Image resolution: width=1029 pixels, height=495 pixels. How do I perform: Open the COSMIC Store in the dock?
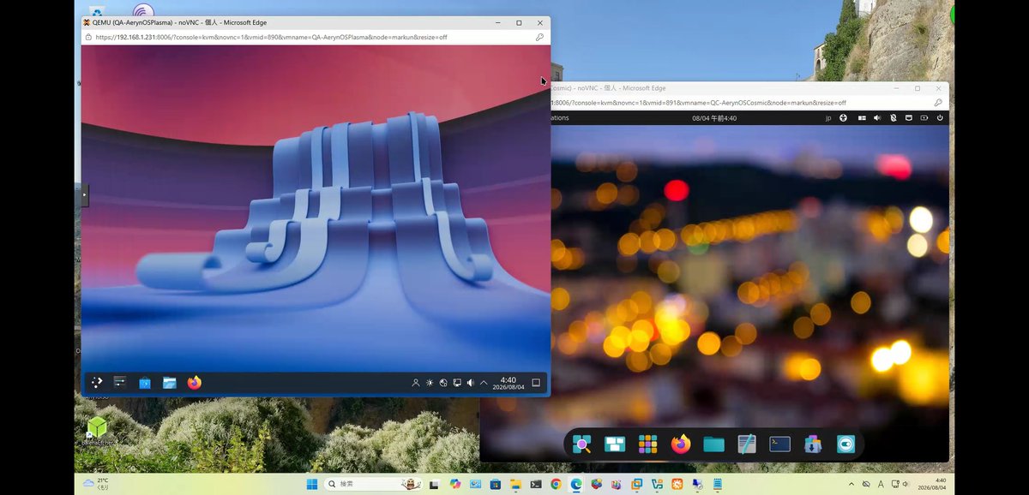pyautogui.click(x=813, y=444)
